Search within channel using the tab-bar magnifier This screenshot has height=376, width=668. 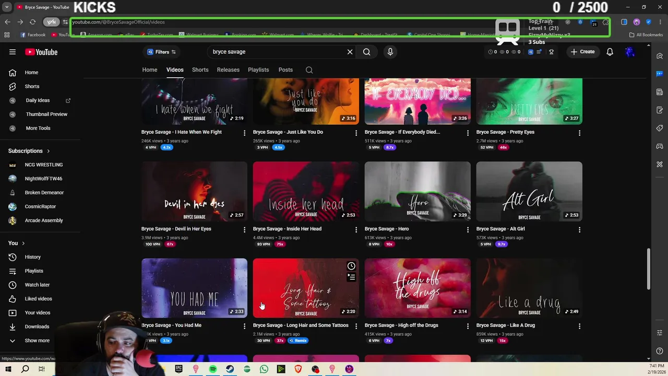tap(309, 70)
